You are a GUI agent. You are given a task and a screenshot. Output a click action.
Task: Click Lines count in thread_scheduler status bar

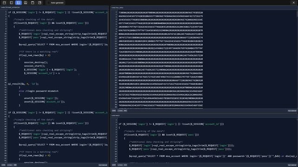click(x=12, y=165)
